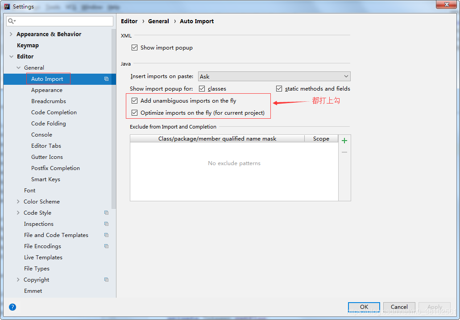The image size is (460, 320).
Task: Click the project-level icon beside Inspections
Action: 106,224
